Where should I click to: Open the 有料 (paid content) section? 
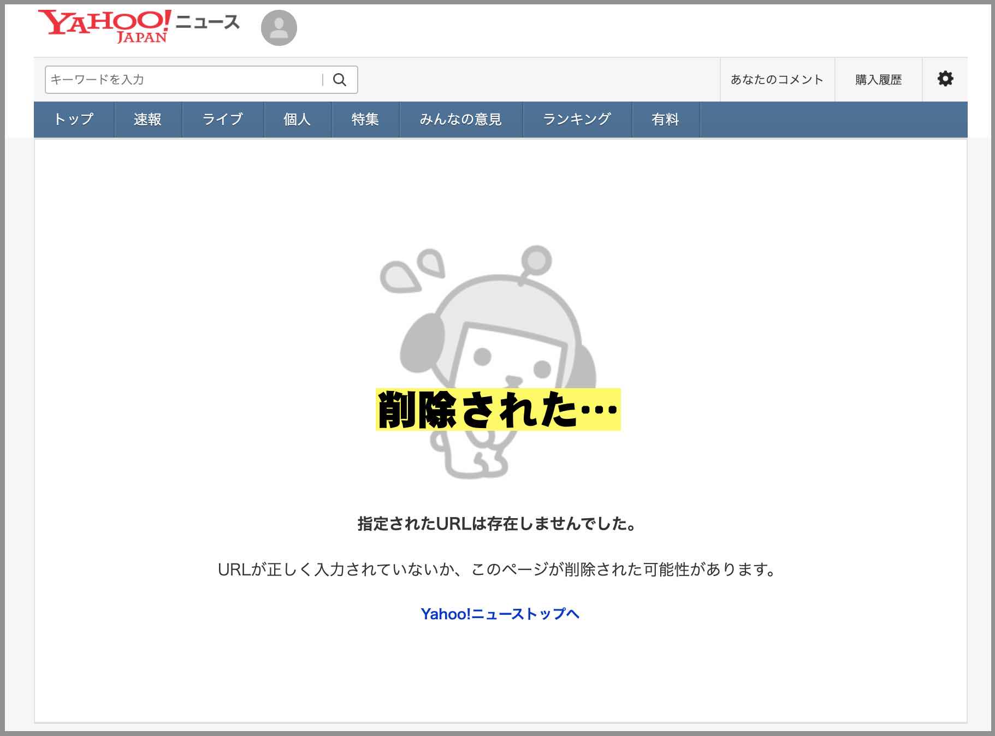point(666,119)
